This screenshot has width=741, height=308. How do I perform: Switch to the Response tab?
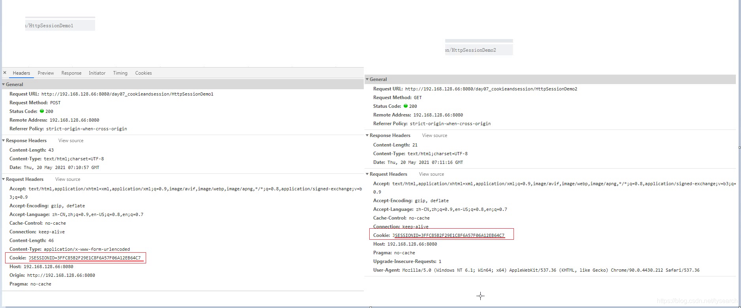(x=71, y=73)
